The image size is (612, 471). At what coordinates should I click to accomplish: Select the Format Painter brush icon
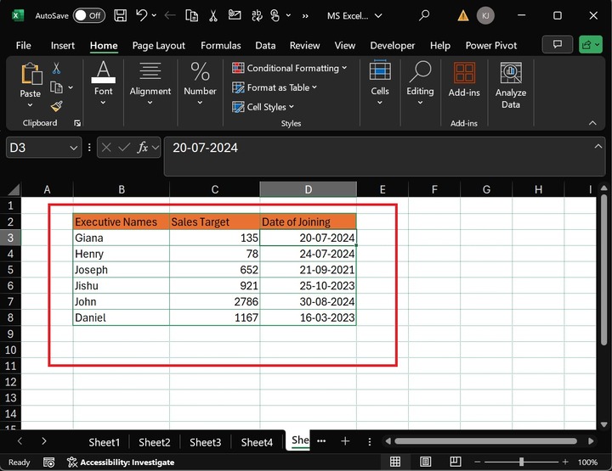tap(57, 106)
